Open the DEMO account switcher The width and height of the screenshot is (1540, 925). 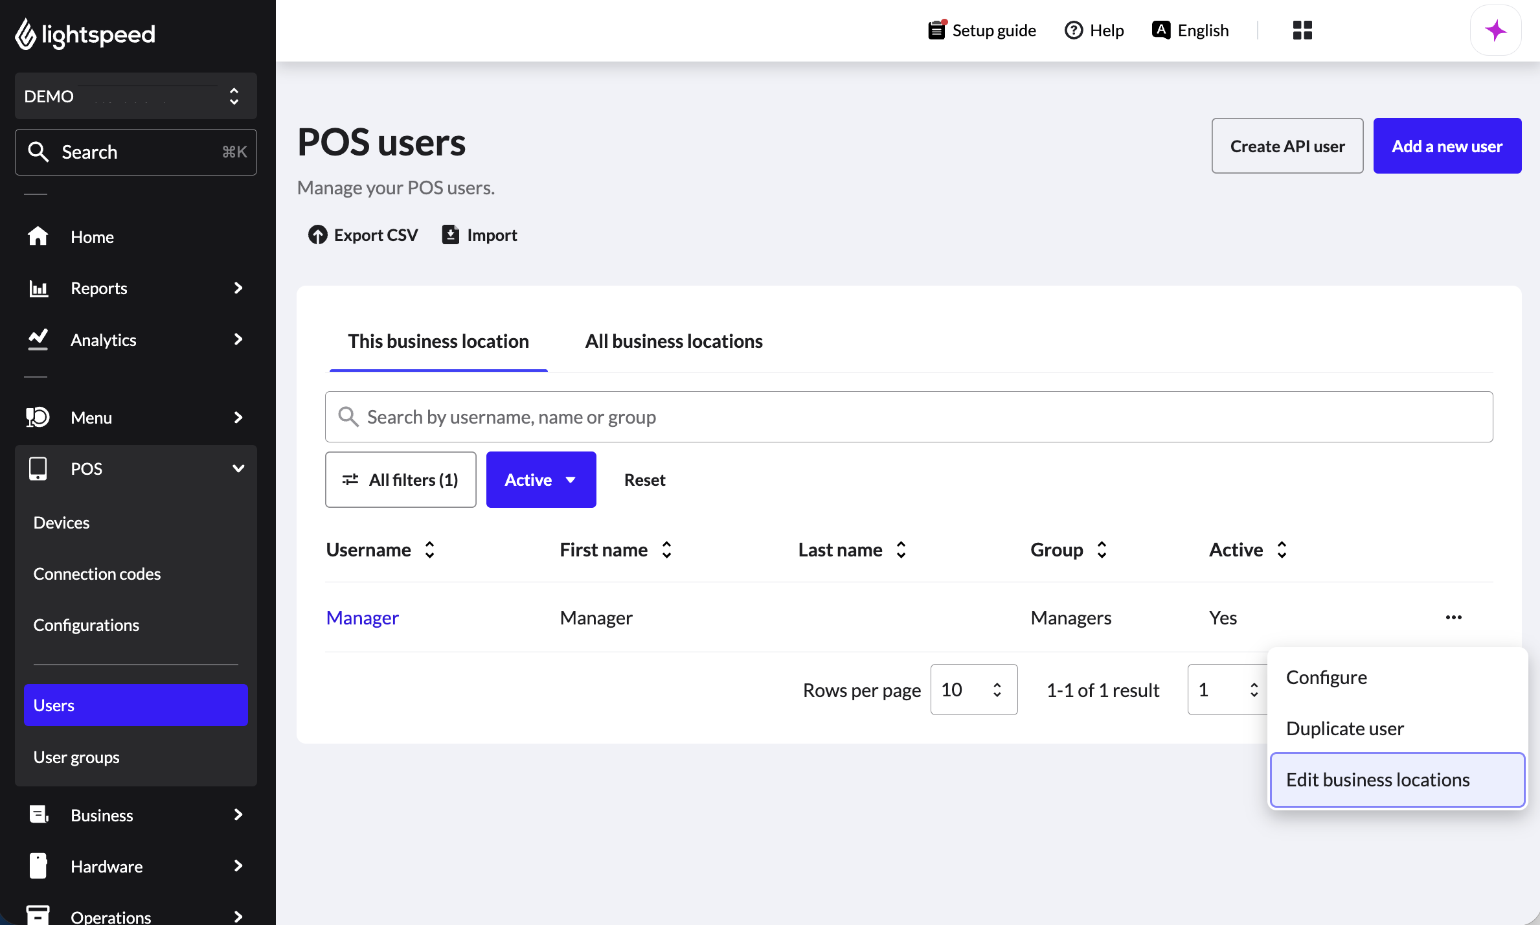(x=136, y=96)
